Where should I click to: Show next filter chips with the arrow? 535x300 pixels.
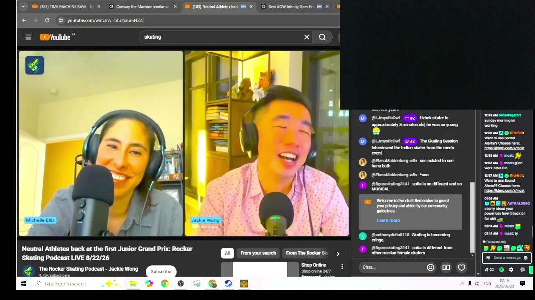point(338,253)
